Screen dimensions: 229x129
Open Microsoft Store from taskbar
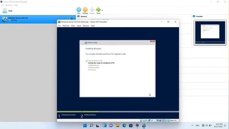click(131, 125)
